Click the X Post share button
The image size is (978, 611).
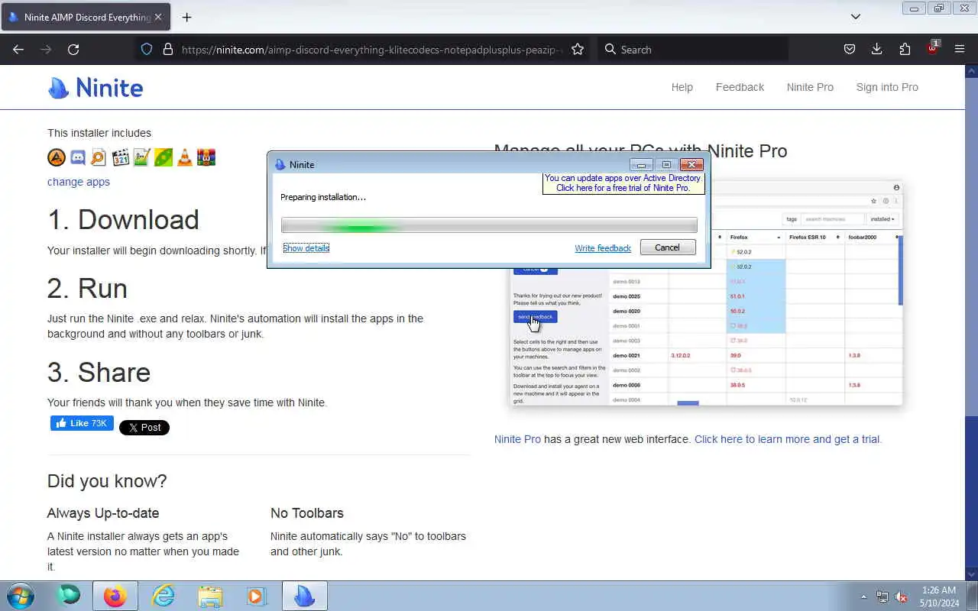[x=144, y=428]
